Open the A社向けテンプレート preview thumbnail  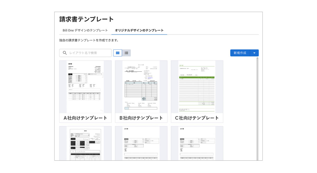[x=85, y=87]
